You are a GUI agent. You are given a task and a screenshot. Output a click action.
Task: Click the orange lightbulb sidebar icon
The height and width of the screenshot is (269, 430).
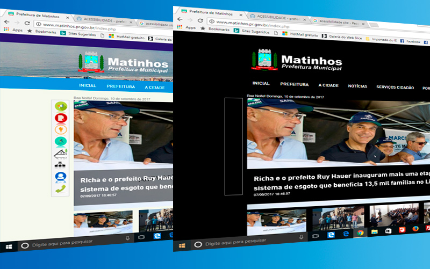(61, 129)
